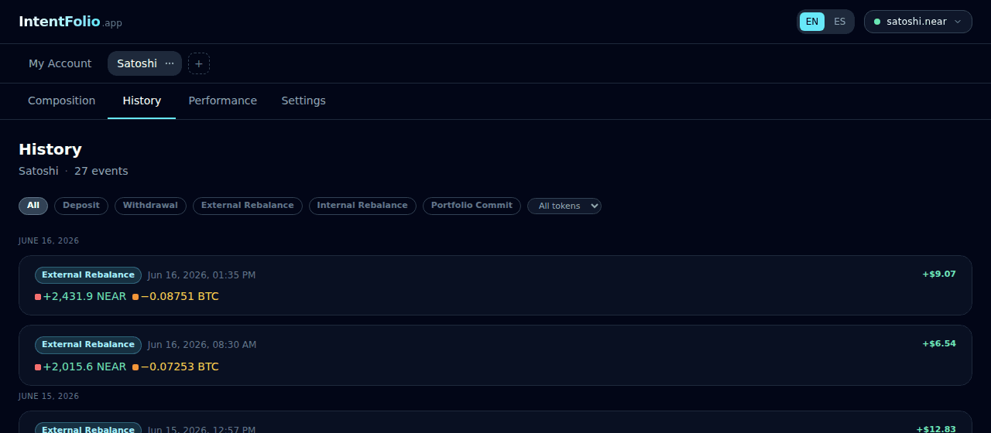Open the Settings tab
The image size is (991, 433).
pos(303,101)
